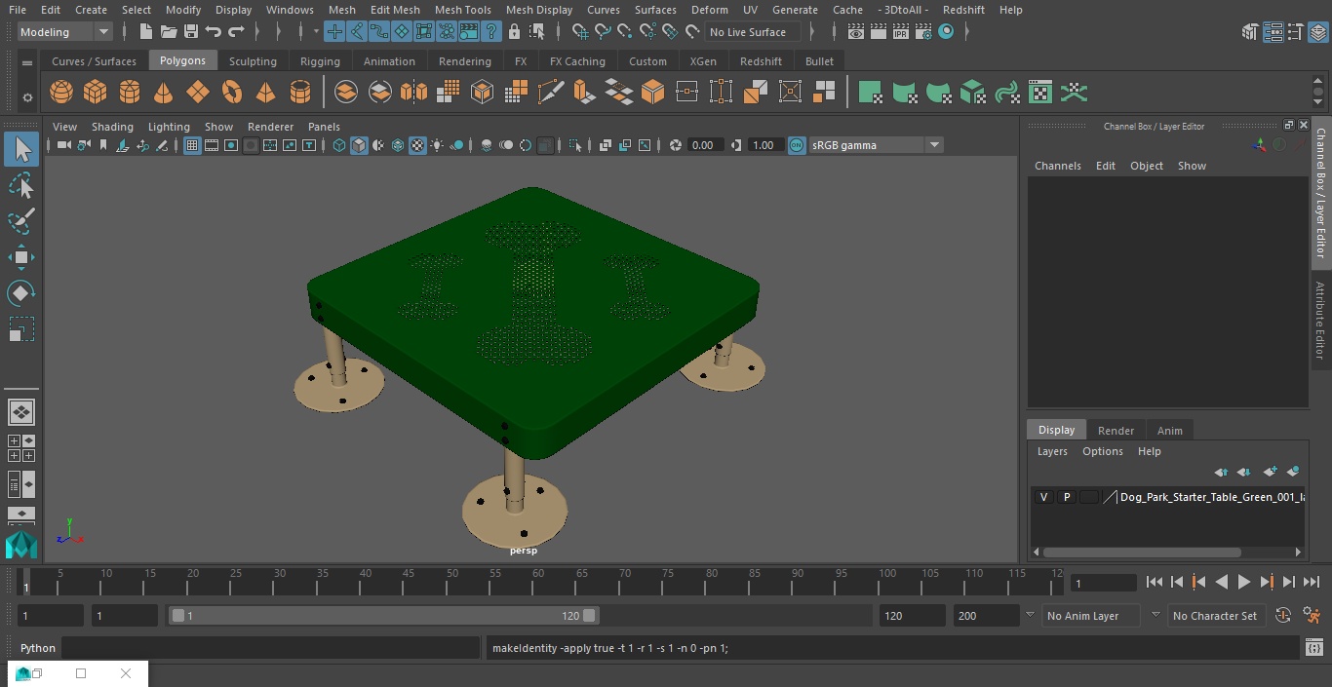This screenshot has width=1332, height=687.
Task: Toggle layer playback P box
Action: pyautogui.click(x=1066, y=497)
